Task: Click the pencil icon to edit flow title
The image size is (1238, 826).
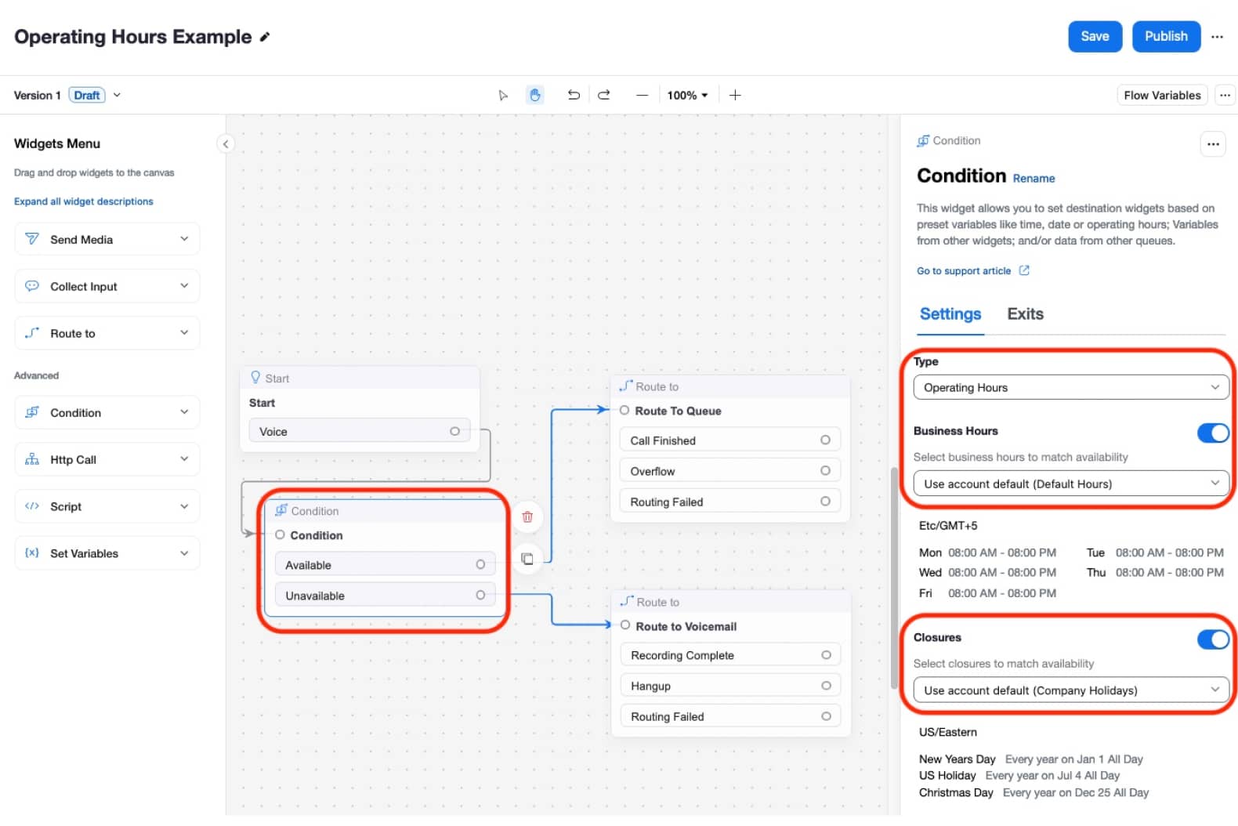Action: point(265,37)
